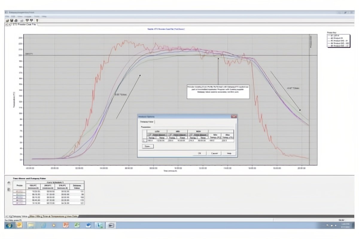
Task: Toggle the High column Time Above checkbox
Action: [190, 134]
